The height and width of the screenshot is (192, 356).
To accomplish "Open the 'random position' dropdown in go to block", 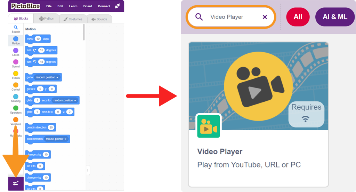I will coord(47,77).
